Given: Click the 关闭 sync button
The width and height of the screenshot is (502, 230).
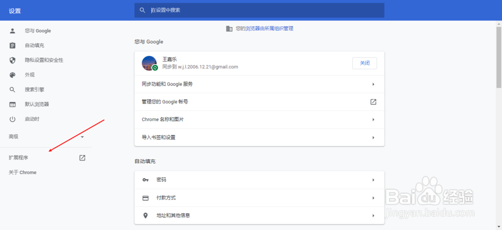Looking at the screenshot, I should pos(364,63).
